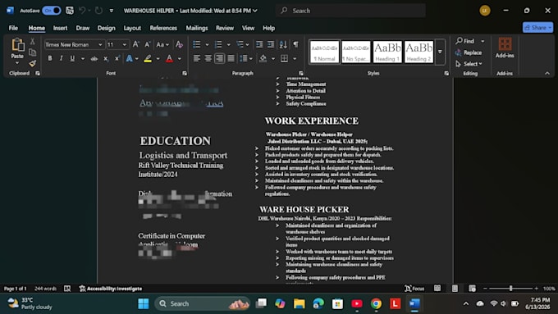
Task: Increase font size with grow font icon
Action: [x=135, y=44]
